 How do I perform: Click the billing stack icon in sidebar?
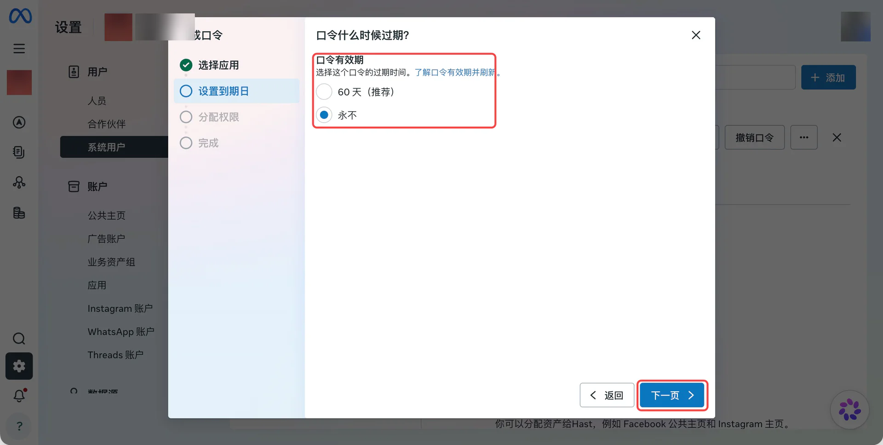pos(19,213)
